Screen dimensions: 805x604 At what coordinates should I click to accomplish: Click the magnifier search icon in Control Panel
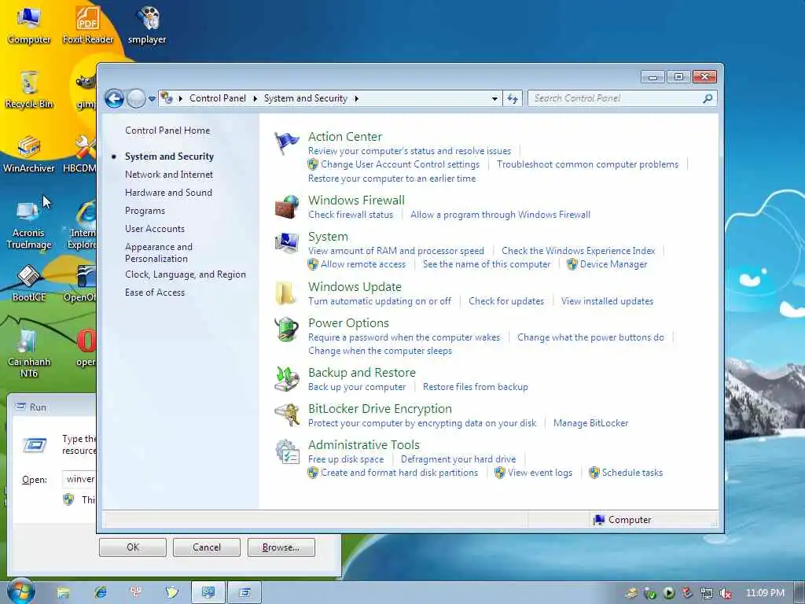point(708,98)
